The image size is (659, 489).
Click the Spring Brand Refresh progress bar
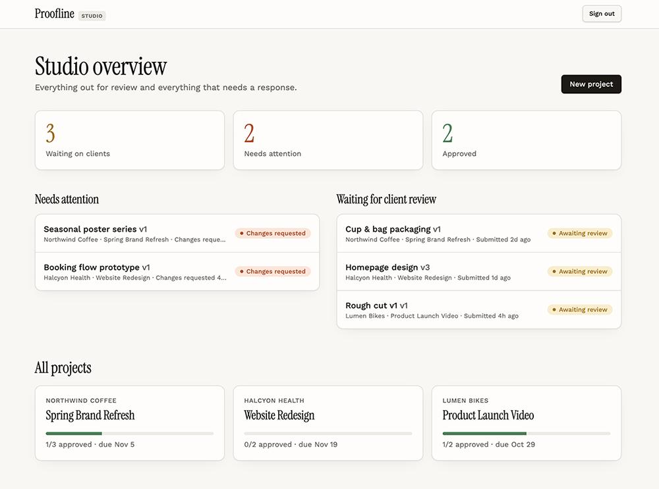[129, 434]
